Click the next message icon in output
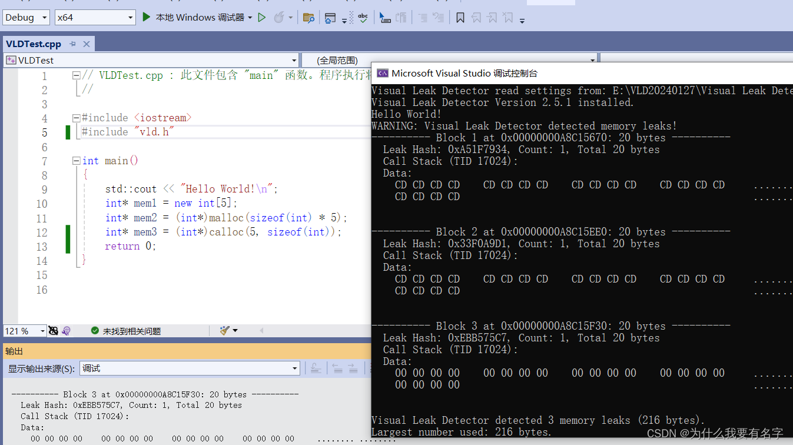This screenshot has height=445, width=793. (x=353, y=368)
